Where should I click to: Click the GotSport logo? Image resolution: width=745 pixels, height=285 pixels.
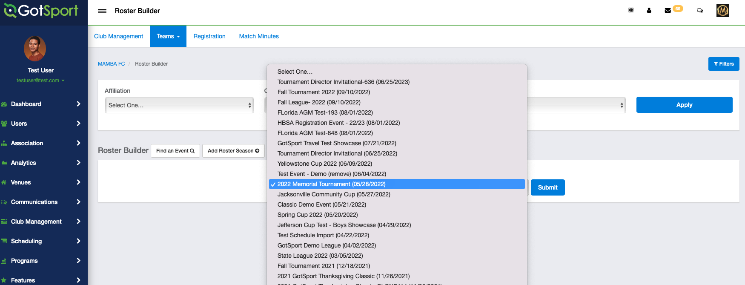[x=41, y=11]
